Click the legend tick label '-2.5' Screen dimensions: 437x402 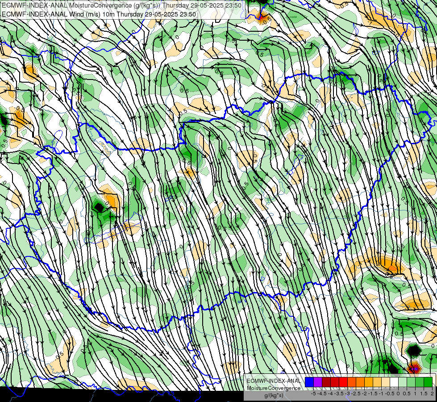(x=356, y=394)
